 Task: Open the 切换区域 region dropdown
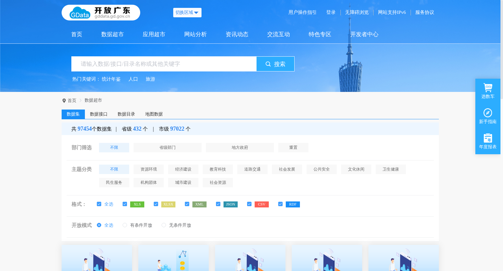point(187,13)
